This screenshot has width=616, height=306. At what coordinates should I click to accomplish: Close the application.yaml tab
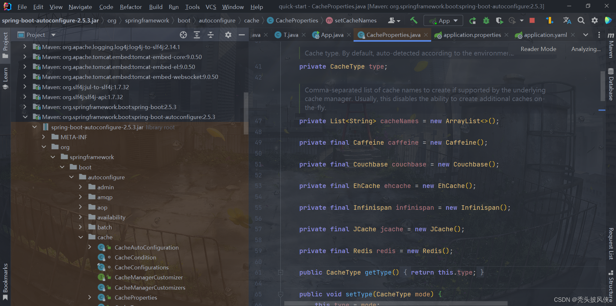[573, 35]
